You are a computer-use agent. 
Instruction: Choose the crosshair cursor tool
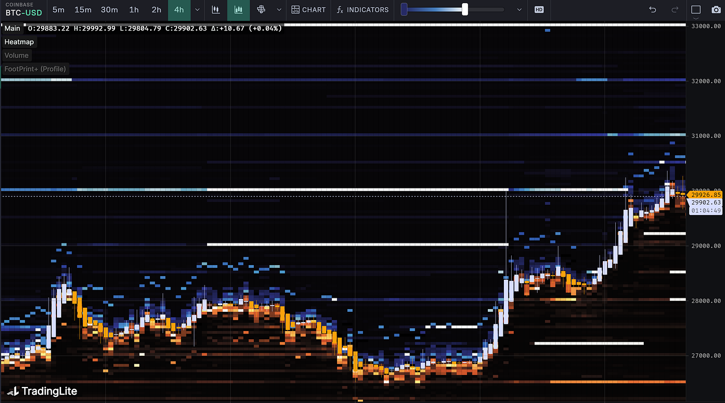(x=261, y=10)
